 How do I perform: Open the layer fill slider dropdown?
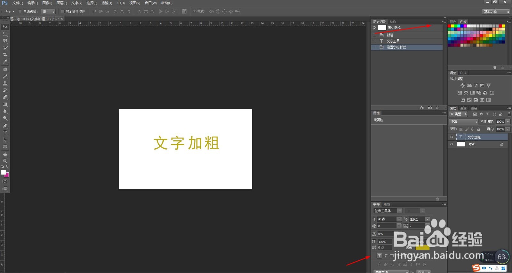[x=508, y=129]
